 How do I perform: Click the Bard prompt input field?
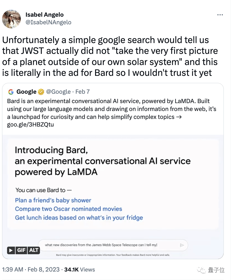click(x=113, y=245)
